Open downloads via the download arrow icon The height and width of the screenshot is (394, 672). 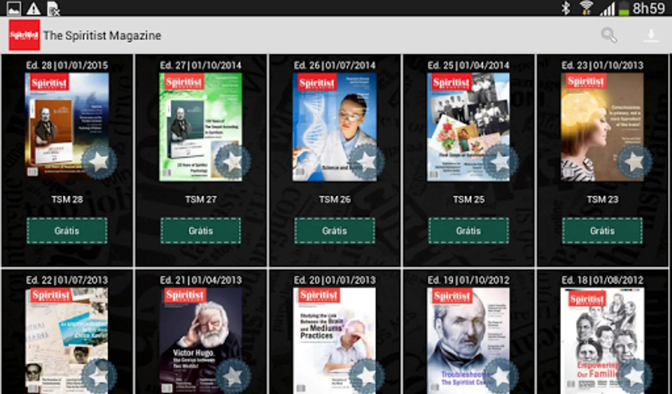point(651,35)
